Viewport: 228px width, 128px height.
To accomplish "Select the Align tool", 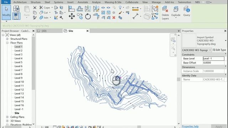I will pyautogui.click(x=72, y=9).
